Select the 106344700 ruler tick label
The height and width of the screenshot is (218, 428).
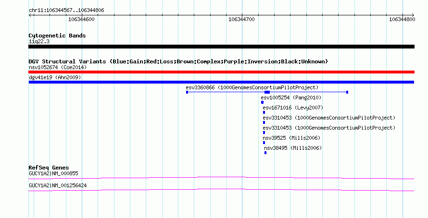241,19
